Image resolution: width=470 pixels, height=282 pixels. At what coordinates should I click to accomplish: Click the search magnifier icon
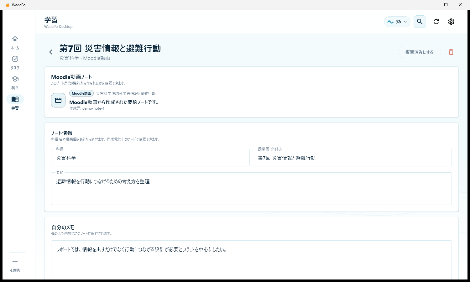click(420, 22)
